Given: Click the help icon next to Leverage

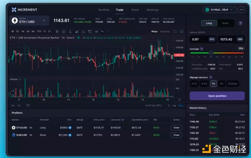Looking at the screenshot, I should pyautogui.click(x=202, y=49).
